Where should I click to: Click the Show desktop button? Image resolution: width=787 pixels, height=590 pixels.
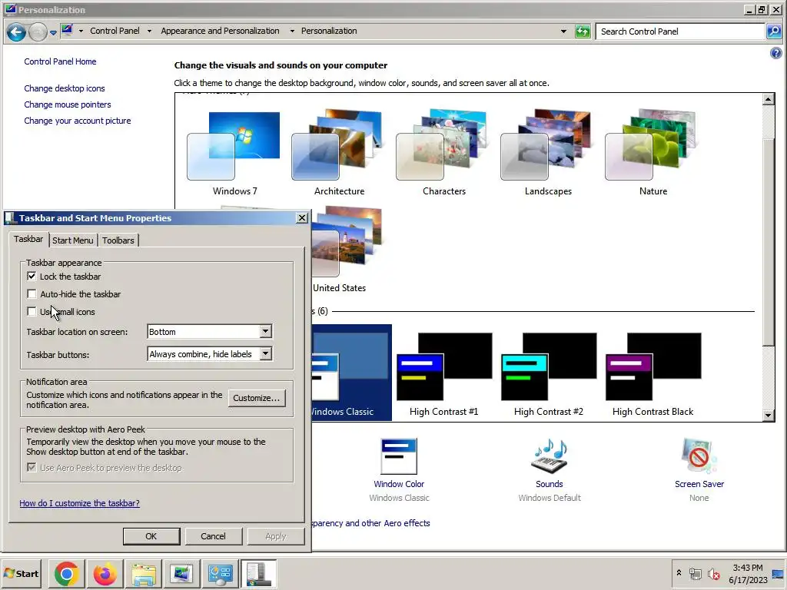(779, 573)
